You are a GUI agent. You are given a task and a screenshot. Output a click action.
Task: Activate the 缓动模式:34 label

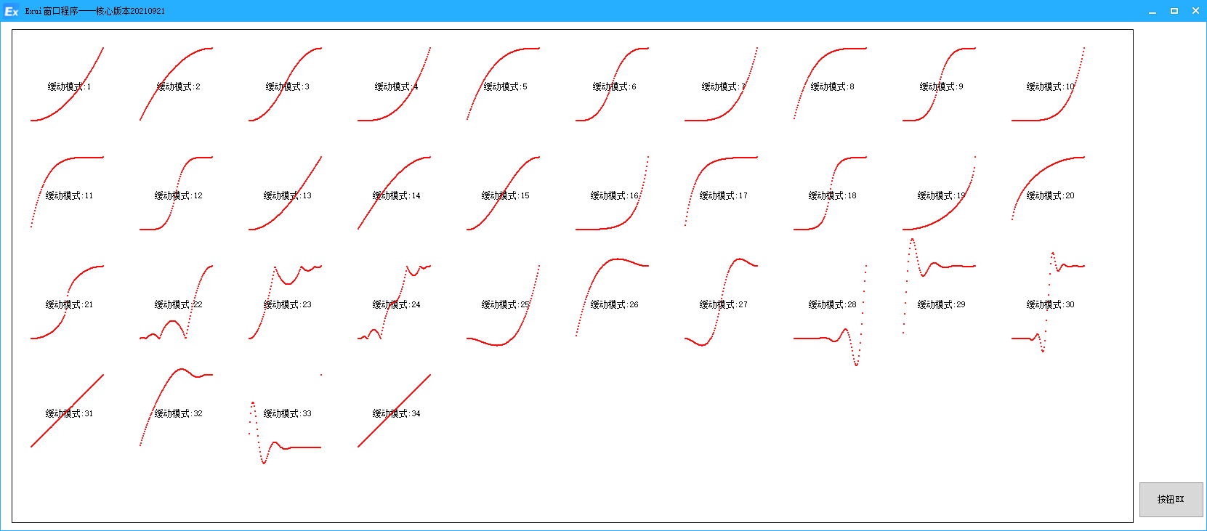(397, 413)
